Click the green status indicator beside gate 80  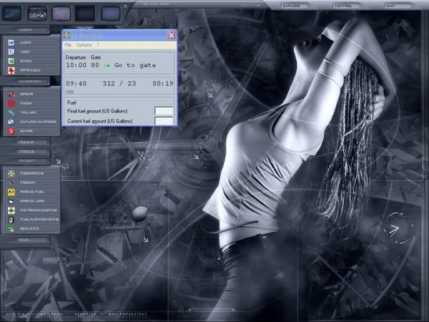[x=107, y=66]
